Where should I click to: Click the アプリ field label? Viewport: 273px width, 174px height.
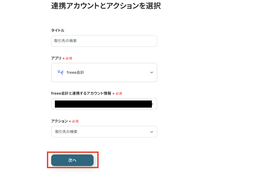[56, 58]
